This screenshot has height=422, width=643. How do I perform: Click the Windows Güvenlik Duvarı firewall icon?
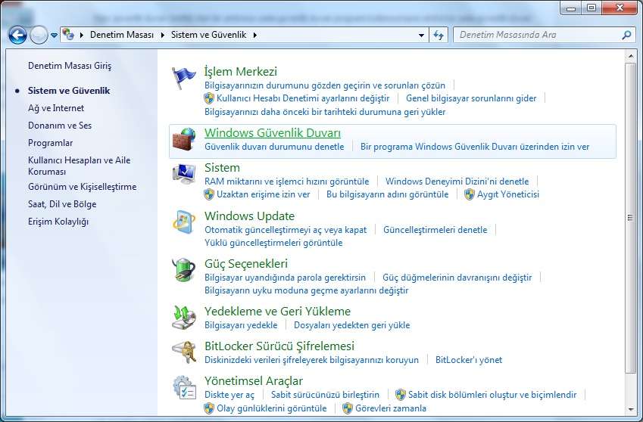coord(183,140)
